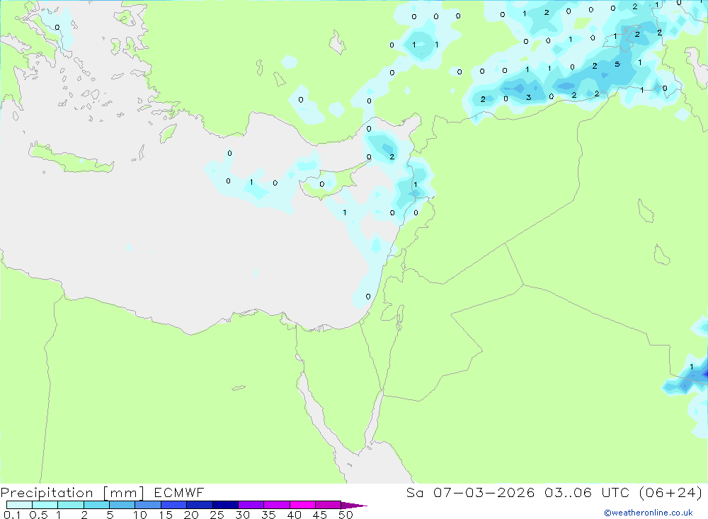The height and width of the screenshot is (519, 708).
Task: Click the 1–2 mm legend color swatch
Action: click(x=70, y=505)
